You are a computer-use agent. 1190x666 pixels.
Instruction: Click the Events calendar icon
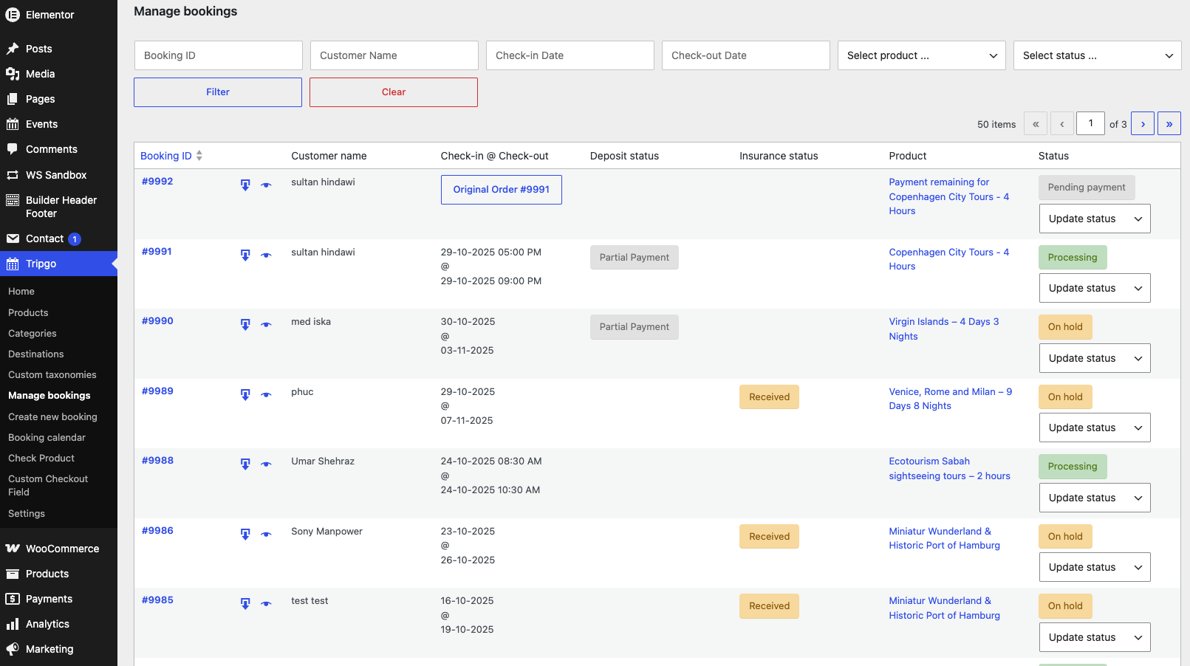click(13, 124)
